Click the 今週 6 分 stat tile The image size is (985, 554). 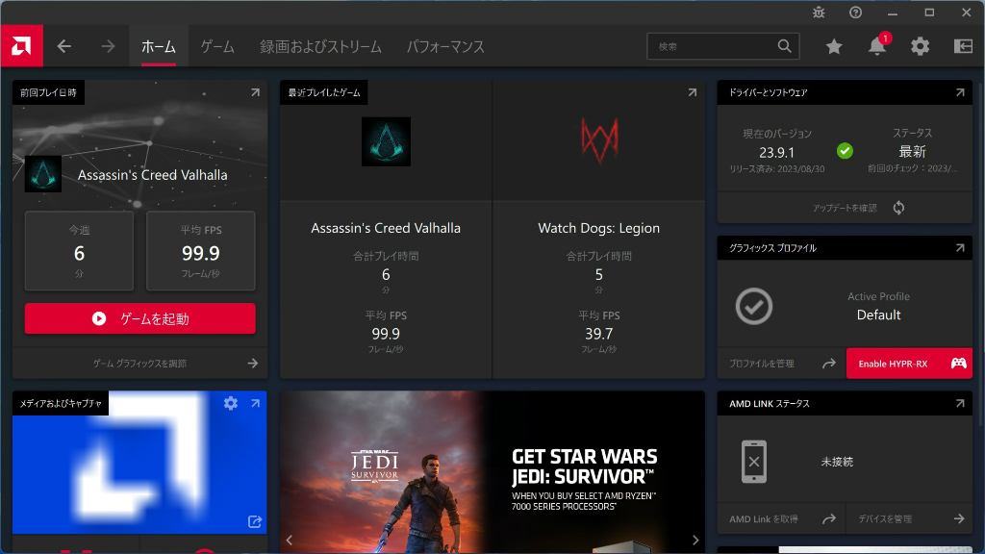pos(79,251)
